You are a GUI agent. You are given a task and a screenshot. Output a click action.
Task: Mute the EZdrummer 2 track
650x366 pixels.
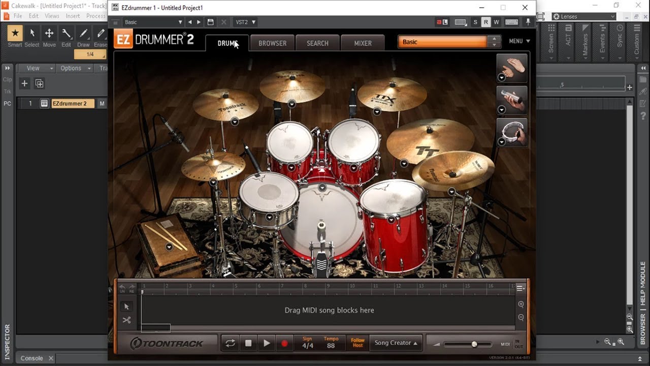pyautogui.click(x=102, y=103)
